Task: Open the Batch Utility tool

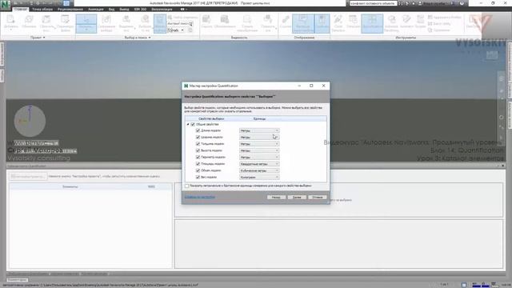Action: coord(439,23)
